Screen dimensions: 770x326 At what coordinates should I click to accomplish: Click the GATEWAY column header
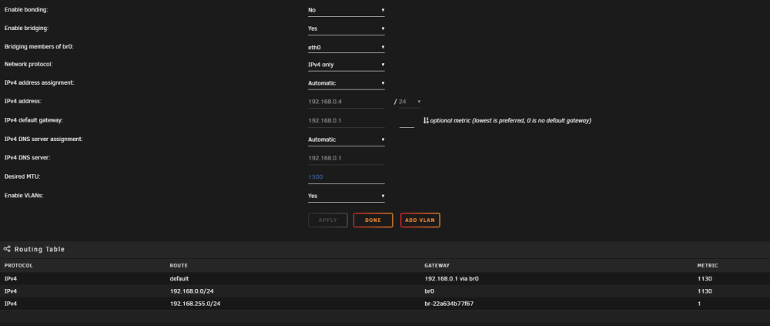click(437, 266)
